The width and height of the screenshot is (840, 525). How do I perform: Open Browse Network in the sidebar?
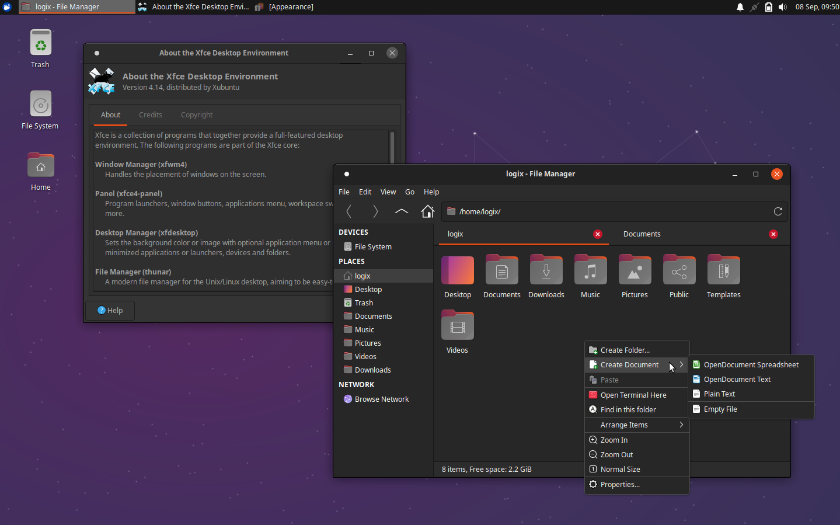(x=382, y=399)
